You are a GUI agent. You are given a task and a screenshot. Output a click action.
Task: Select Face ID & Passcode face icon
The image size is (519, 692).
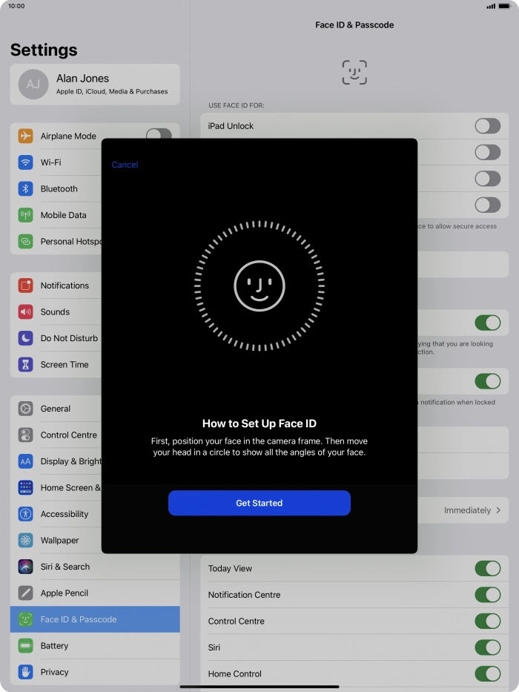[x=26, y=619]
